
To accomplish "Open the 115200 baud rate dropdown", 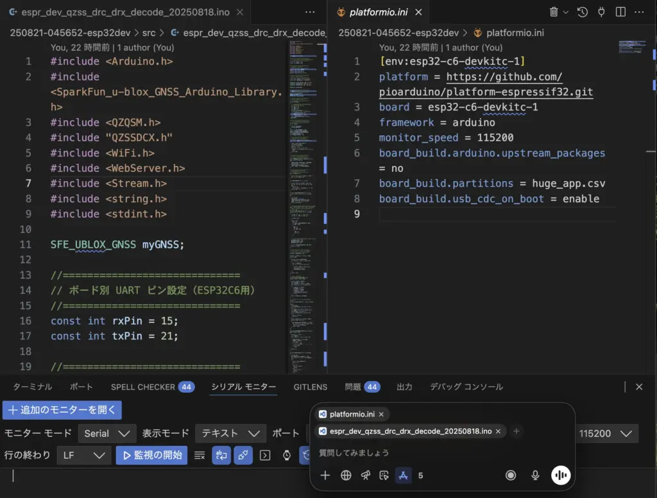I will [x=606, y=433].
